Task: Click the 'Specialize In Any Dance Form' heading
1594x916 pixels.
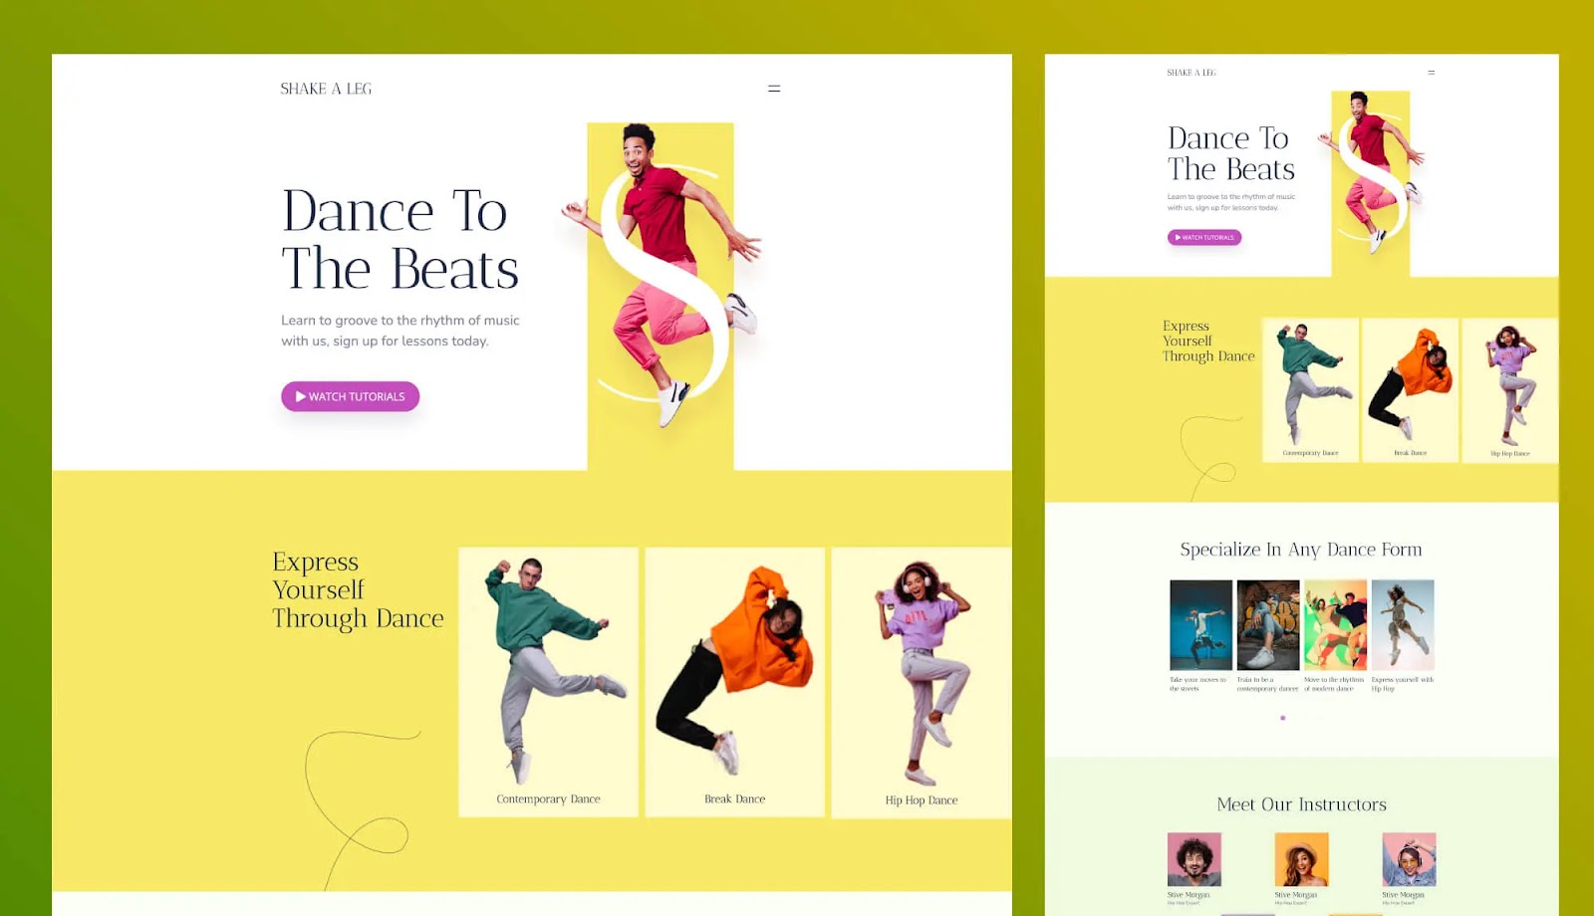Action: [1301, 550]
